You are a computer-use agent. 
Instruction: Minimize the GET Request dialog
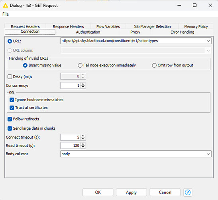click(179, 5)
